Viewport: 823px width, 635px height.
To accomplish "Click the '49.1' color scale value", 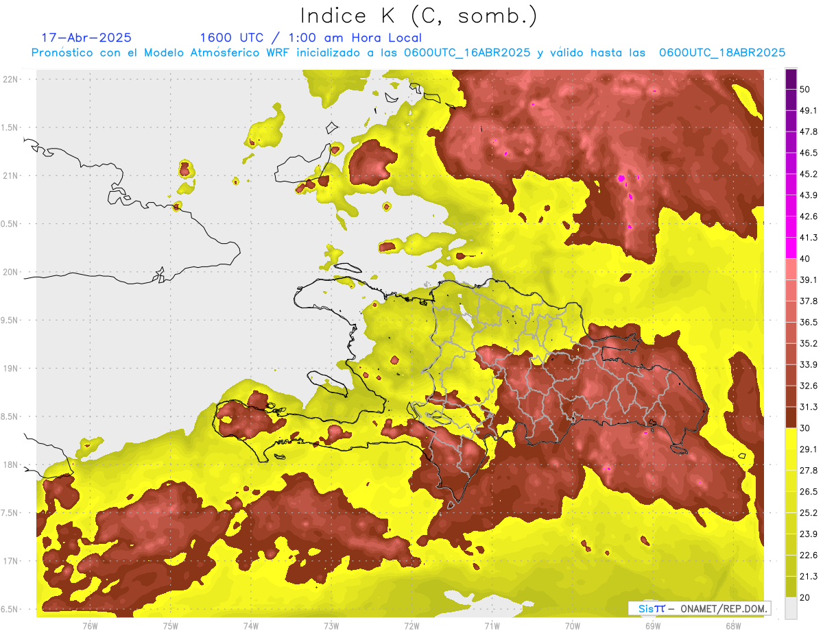I will (x=809, y=110).
